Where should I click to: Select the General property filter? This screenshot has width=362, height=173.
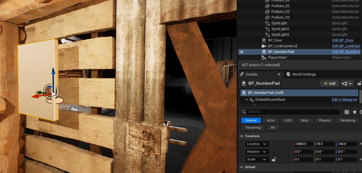click(251, 121)
